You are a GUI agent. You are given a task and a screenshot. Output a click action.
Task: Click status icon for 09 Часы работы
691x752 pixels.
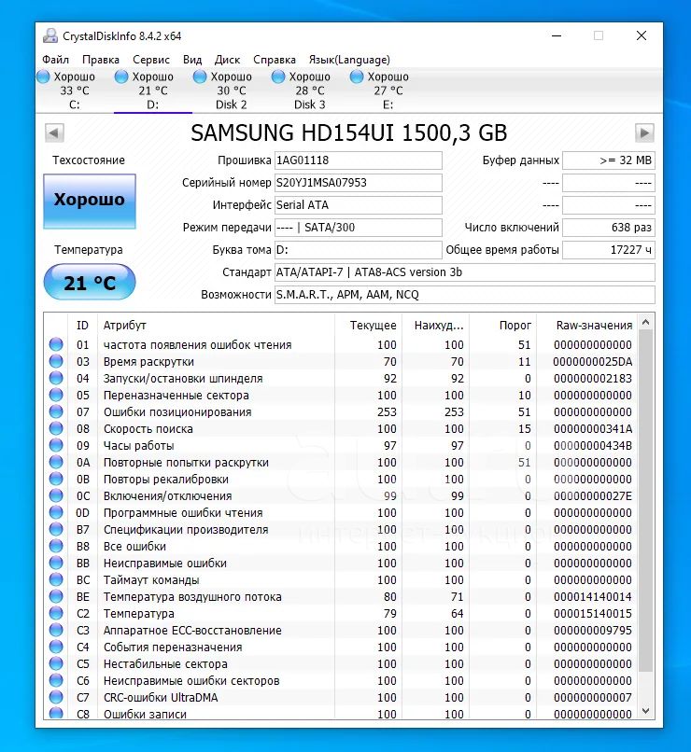pyautogui.click(x=56, y=445)
